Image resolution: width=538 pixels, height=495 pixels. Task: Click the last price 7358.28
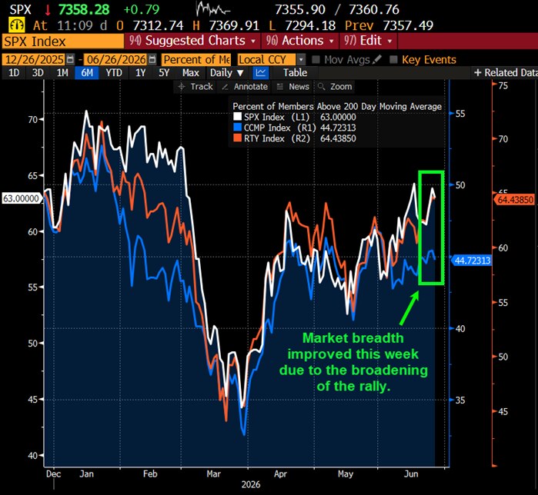point(84,9)
